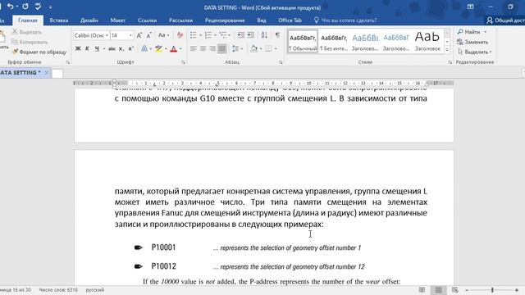Click the word count in status bar
525x295 pixels.
click(58, 290)
